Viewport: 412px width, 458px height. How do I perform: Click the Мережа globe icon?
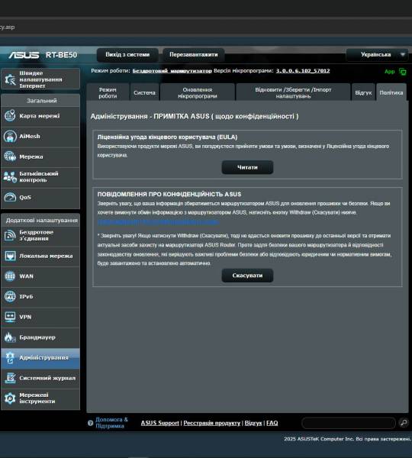point(10,156)
